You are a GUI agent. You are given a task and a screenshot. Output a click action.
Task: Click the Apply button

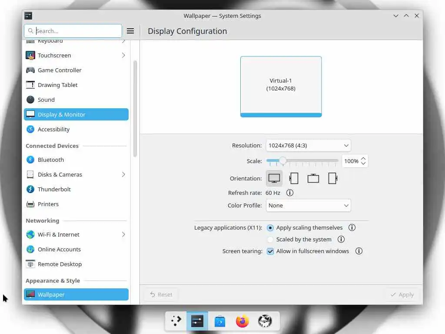(402, 294)
